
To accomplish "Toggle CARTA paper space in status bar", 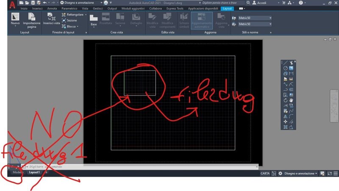I will point(265,173).
